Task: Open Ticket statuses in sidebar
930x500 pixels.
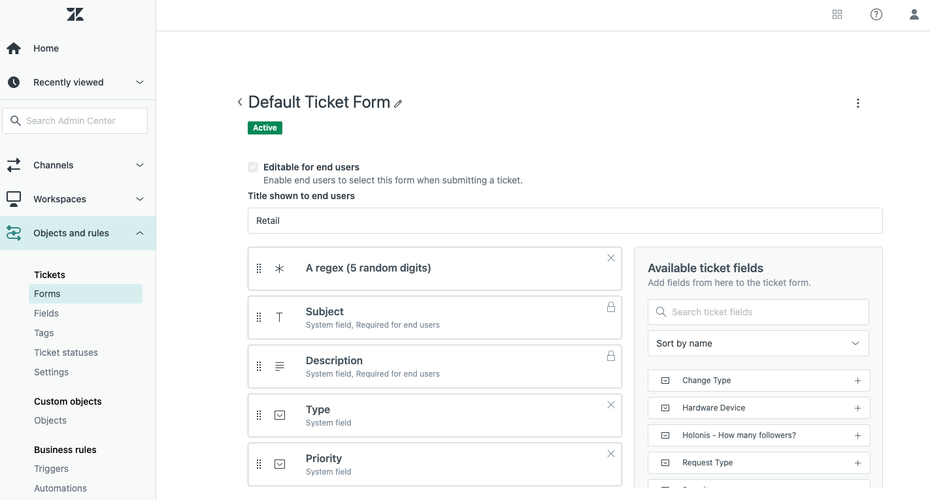Action: tap(66, 352)
